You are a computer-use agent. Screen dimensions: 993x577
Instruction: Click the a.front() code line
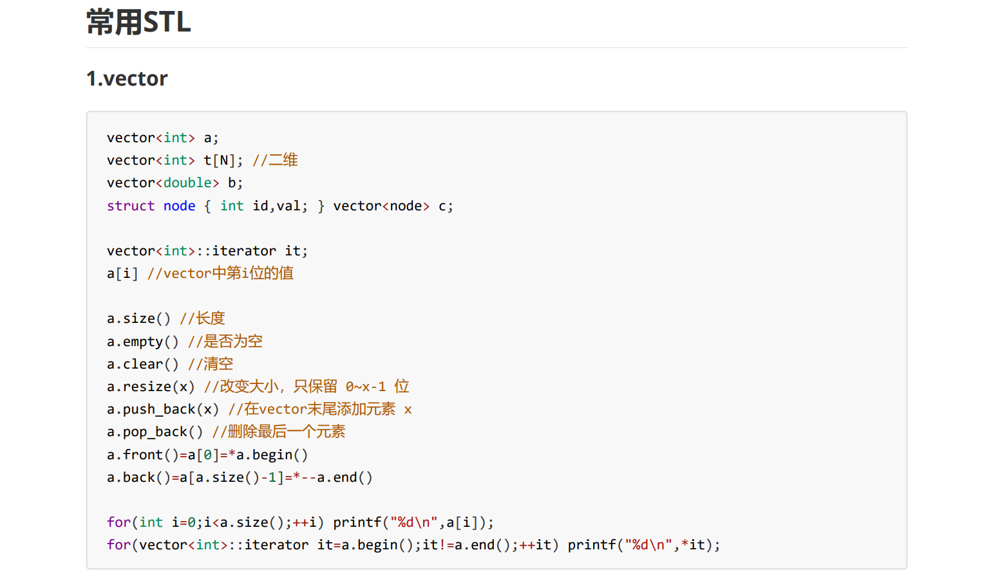[x=207, y=455]
